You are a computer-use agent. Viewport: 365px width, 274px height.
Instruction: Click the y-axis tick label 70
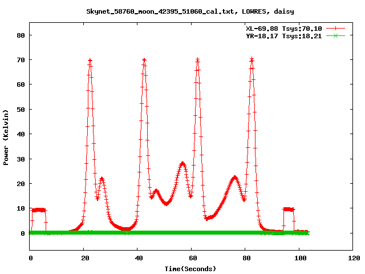tap(21, 60)
